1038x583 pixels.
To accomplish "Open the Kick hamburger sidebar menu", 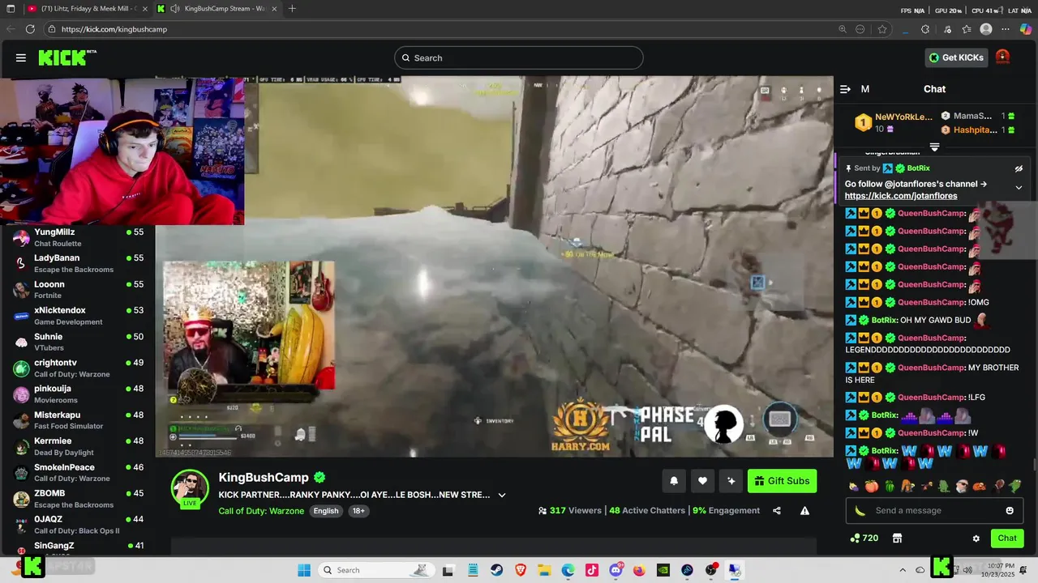I will (x=21, y=57).
